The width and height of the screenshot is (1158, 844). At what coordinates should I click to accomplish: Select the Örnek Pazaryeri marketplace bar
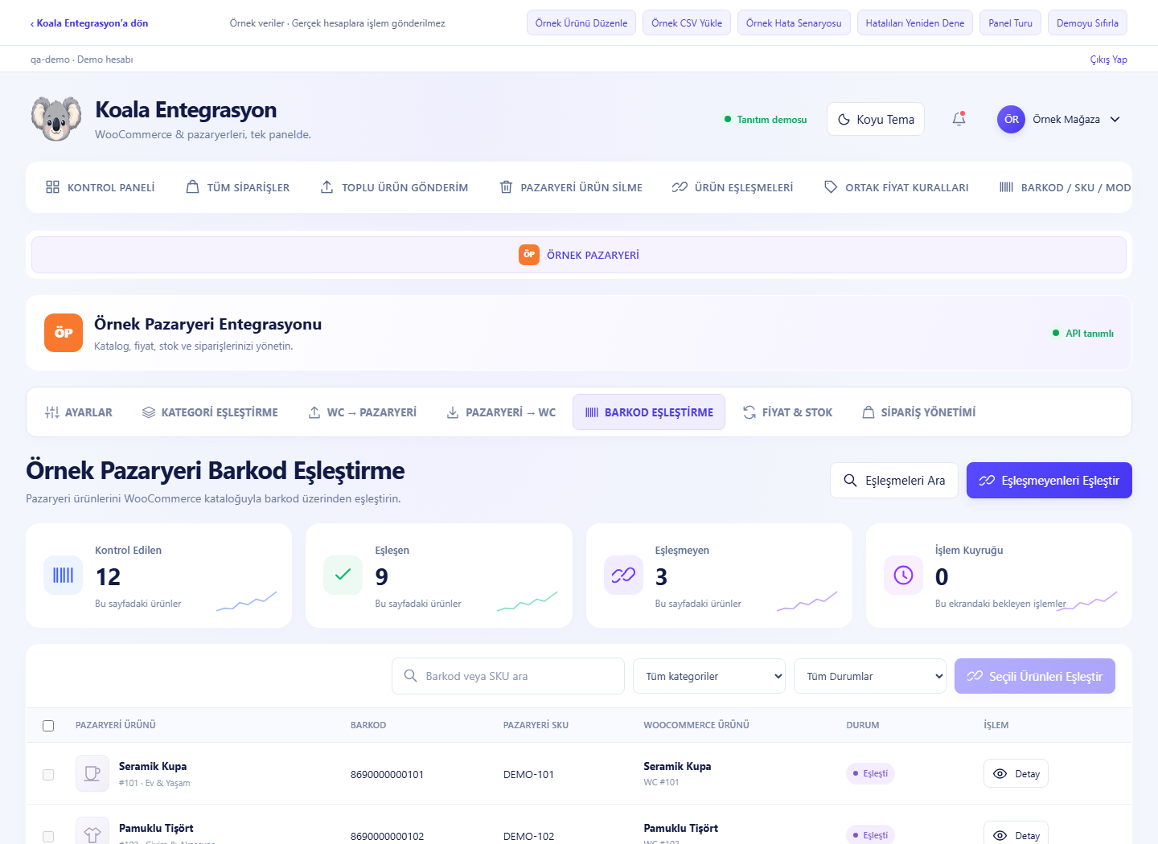point(579,255)
